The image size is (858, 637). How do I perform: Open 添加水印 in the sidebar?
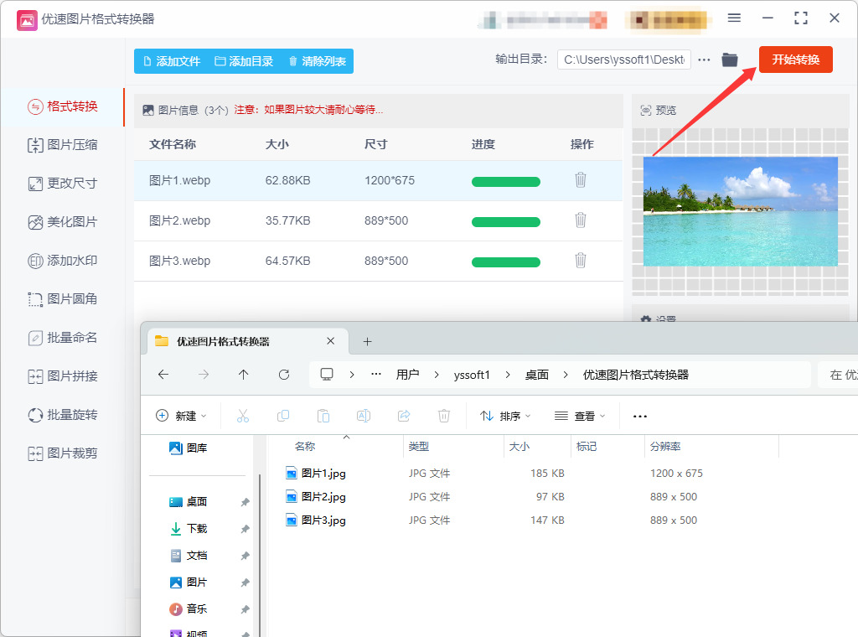pos(63,261)
